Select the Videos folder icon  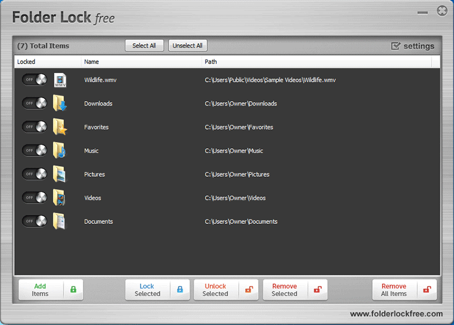pyautogui.click(x=59, y=198)
